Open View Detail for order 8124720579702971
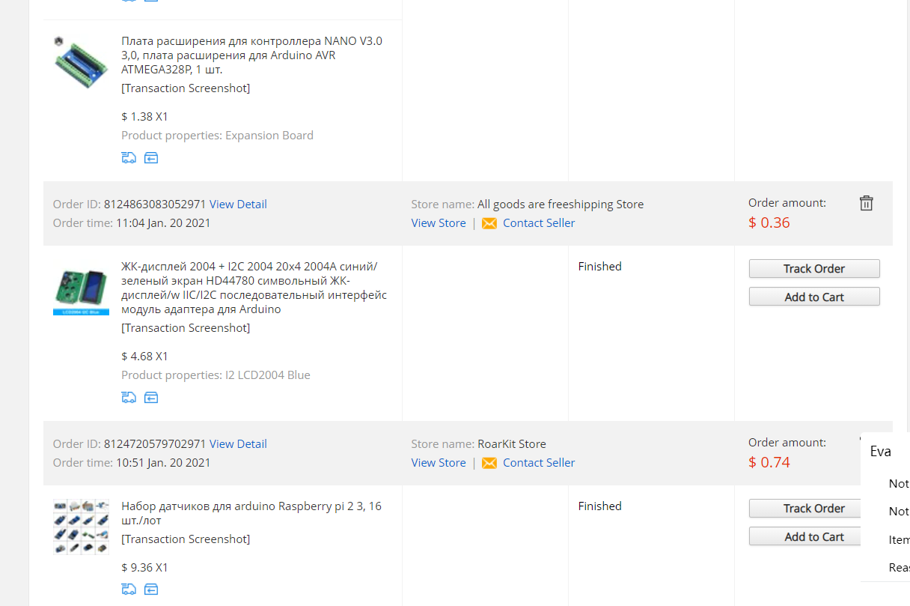The width and height of the screenshot is (910, 606). [238, 444]
